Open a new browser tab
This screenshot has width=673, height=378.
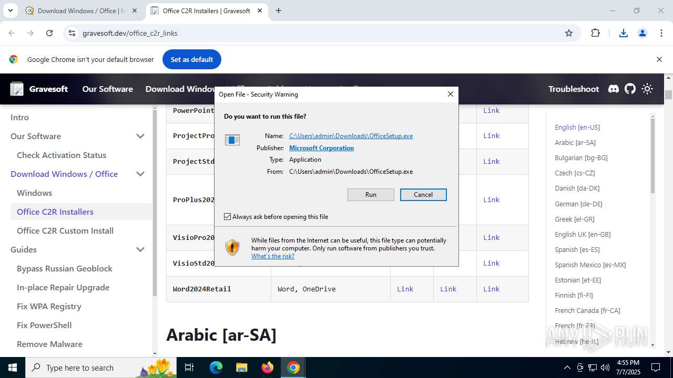click(x=279, y=10)
